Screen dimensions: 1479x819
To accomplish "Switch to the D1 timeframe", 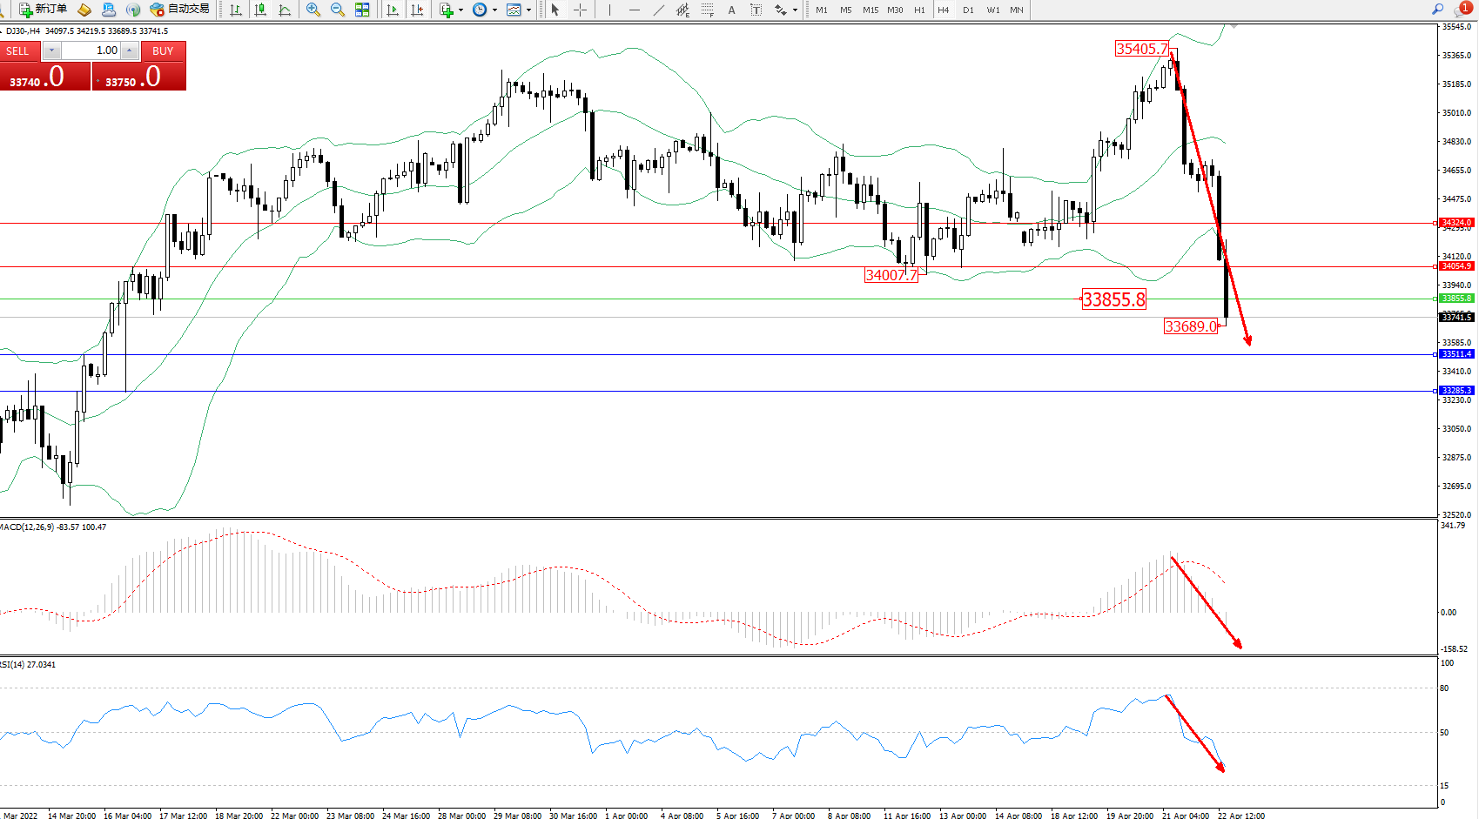I will (968, 10).
